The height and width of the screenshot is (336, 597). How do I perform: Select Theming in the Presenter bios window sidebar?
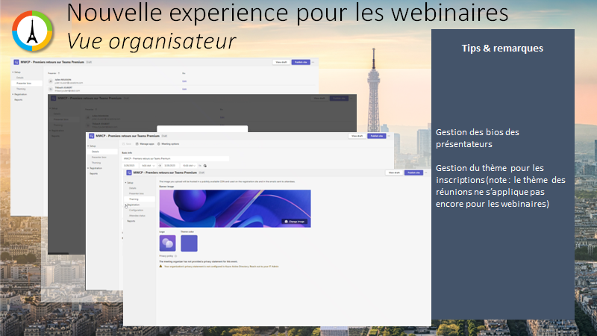pos(21,89)
